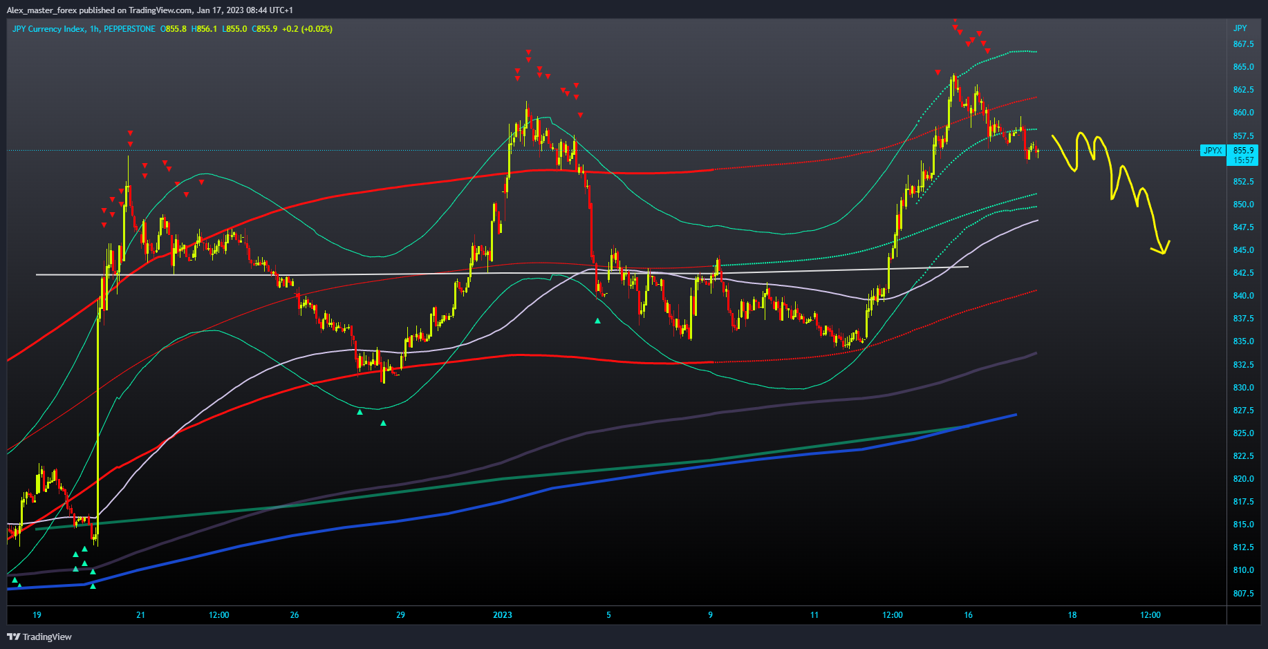The width and height of the screenshot is (1268, 649).
Task: Click the 835.0 price axis label
Action: [x=1243, y=341]
